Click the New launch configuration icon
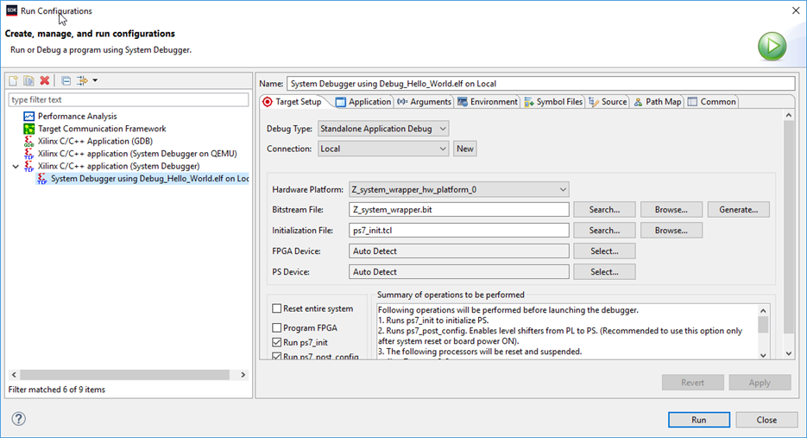Viewport: 807px width, 438px height. point(14,80)
